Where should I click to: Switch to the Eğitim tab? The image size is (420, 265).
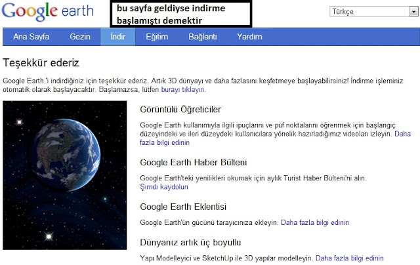(x=157, y=37)
